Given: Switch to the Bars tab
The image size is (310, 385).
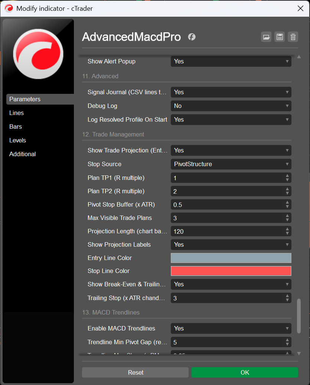Looking at the screenshot, I should tap(16, 127).
